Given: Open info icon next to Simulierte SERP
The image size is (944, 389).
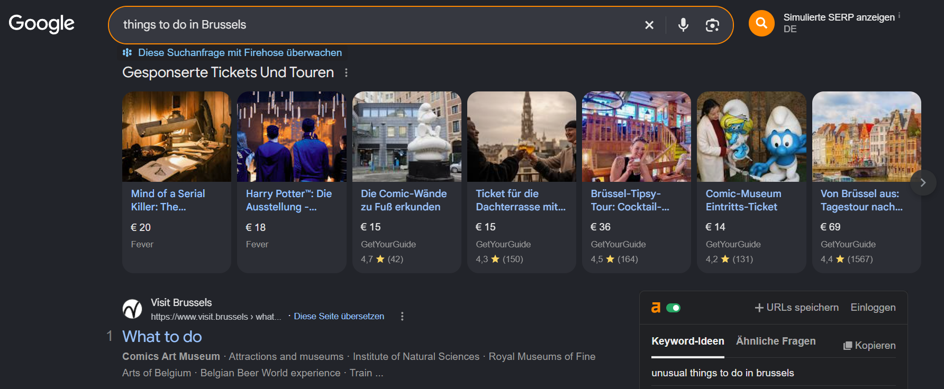Looking at the screenshot, I should tap(899, 15).
